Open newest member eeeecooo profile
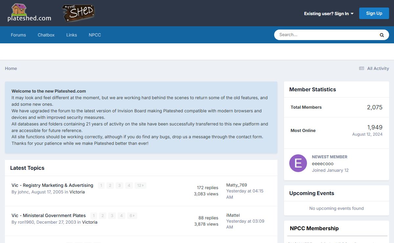Image resolution: width=394 pixels, height=243 pixels. (x=322, y=164)
